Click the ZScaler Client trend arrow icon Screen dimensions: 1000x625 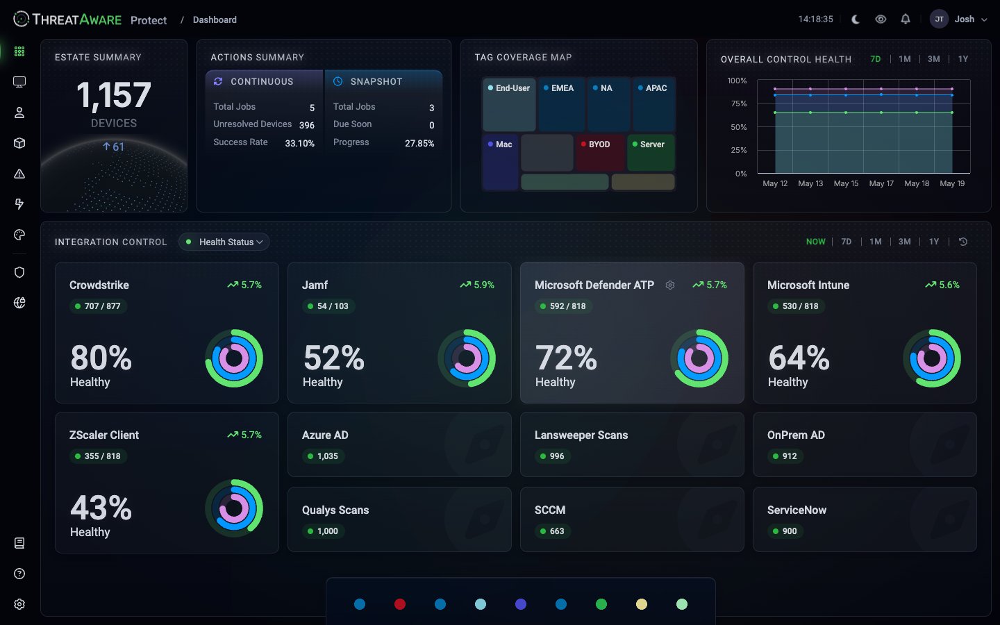(x=233, y=435)
